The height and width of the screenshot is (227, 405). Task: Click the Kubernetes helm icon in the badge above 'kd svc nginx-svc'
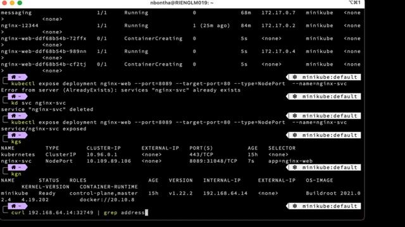(x=295, y=96)
